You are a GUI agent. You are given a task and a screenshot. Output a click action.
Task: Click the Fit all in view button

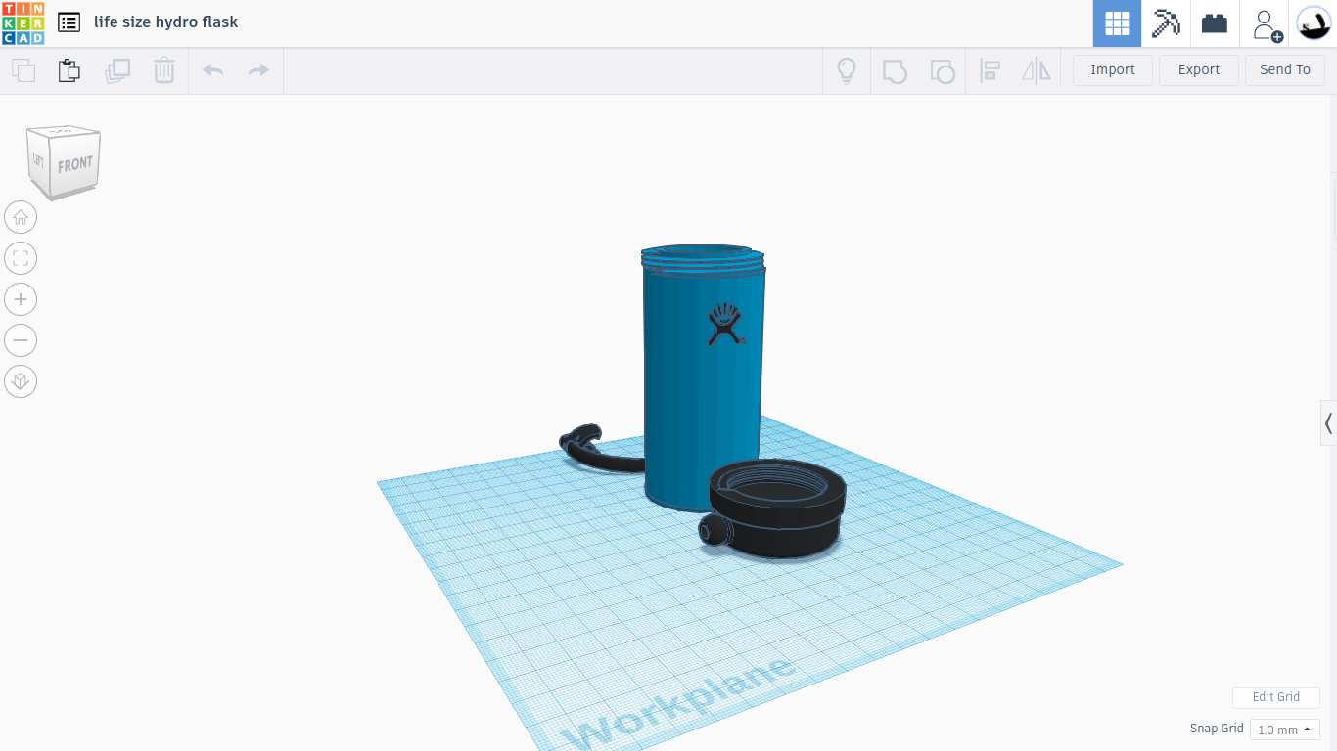pyautogui.click(x=21, y=258)
